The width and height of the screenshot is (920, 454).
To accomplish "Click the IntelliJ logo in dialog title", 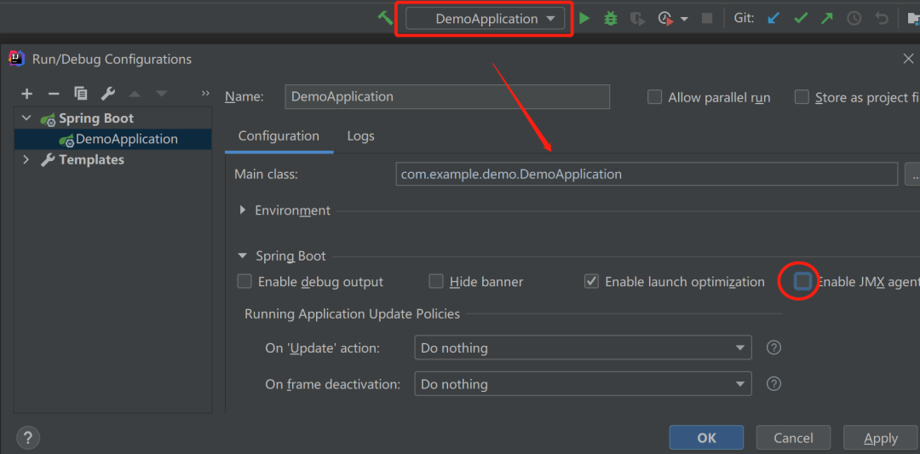I will [16, 58].
